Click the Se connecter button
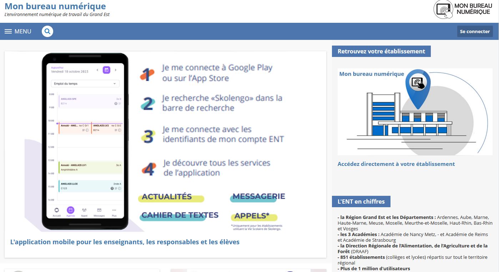The width and height of the screenshot is (499, 272). pos(475,31)
